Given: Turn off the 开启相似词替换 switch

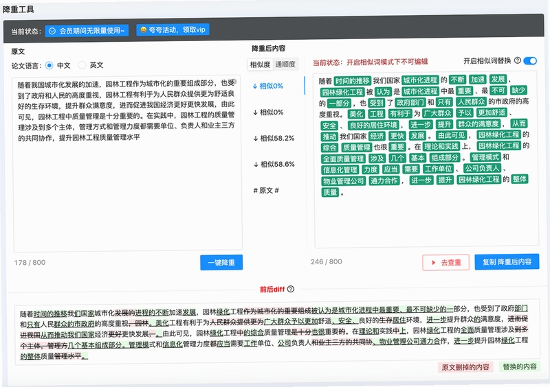Looking at the screenshot, I should tap(530, 61).
